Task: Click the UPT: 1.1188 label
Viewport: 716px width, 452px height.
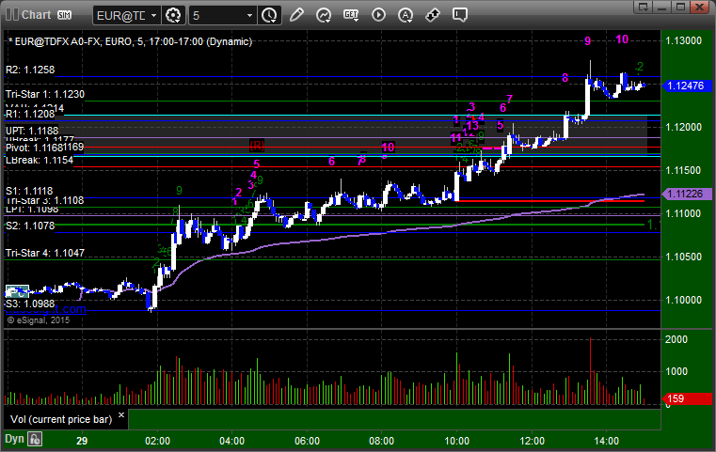Action: pos(32,131)
